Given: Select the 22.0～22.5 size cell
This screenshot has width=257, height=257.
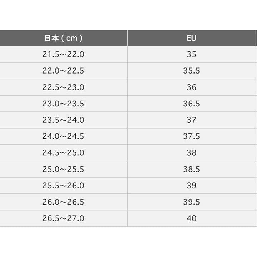Looking at the screenshot, I should (x=64, y=71).
